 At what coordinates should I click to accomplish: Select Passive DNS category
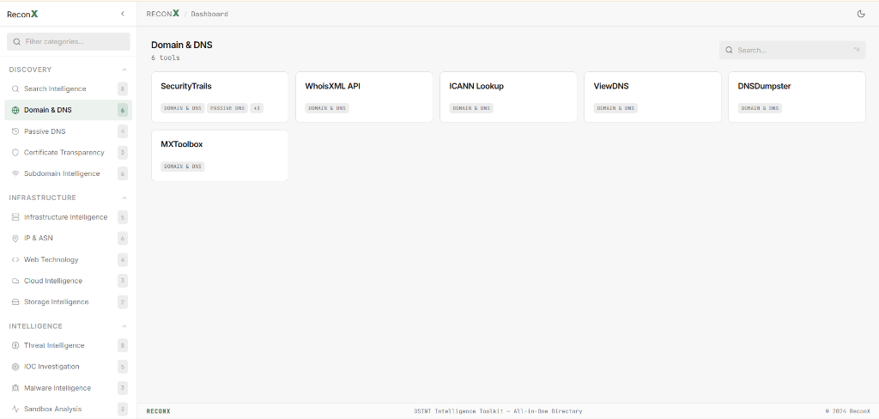[x=69, y=131]
